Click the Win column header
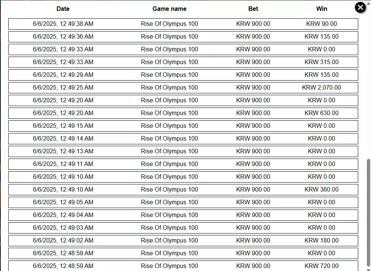The height and width of the screenshot is (271, 371). click(321, 9)
